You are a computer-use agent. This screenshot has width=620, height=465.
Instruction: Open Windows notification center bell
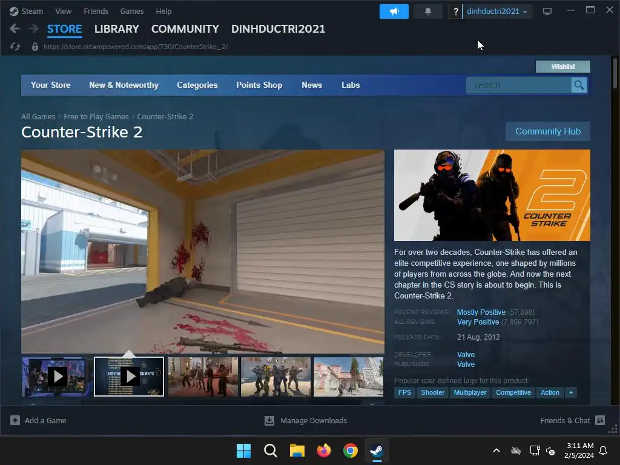pyautogui.click(x=603, y=450)
